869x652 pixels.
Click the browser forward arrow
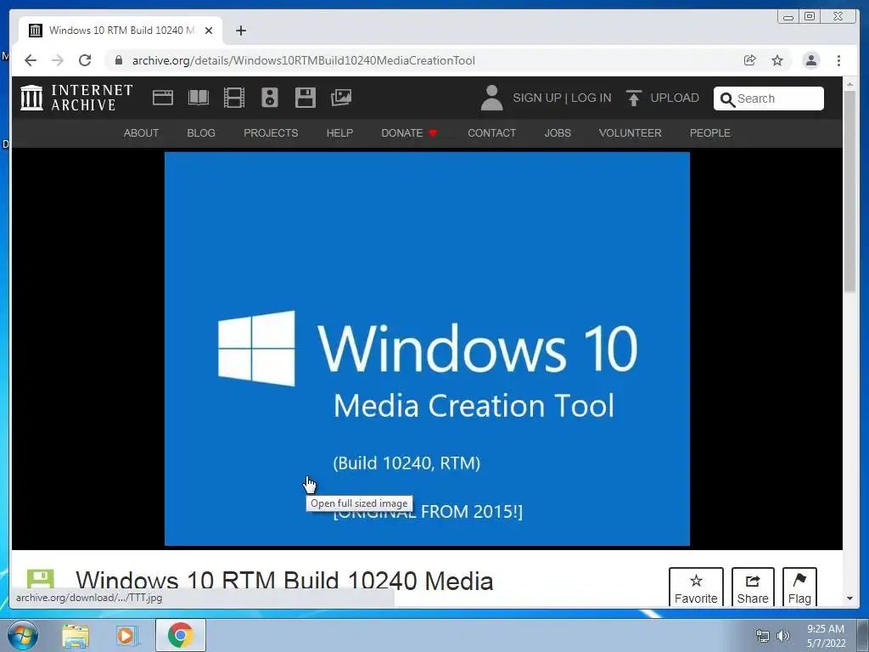click(x=58, y=60)
